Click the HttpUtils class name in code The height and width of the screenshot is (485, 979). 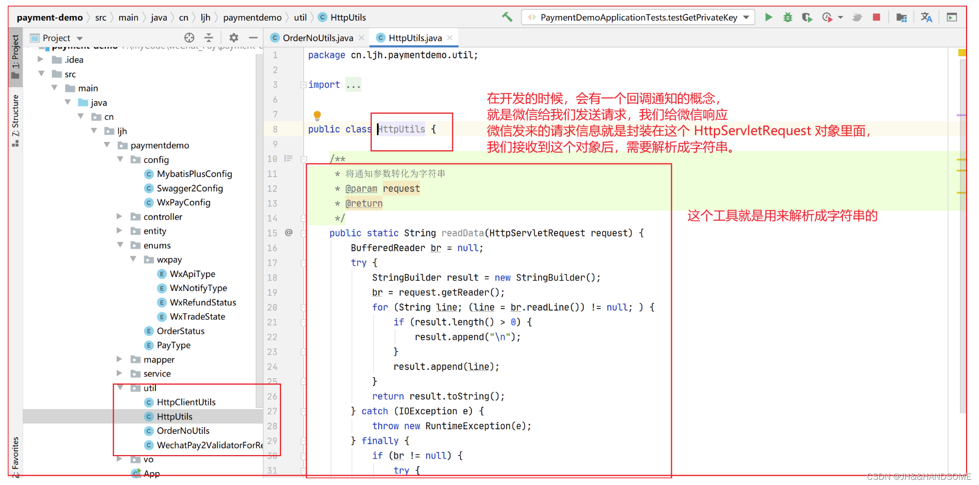click(x=402, y=129)
